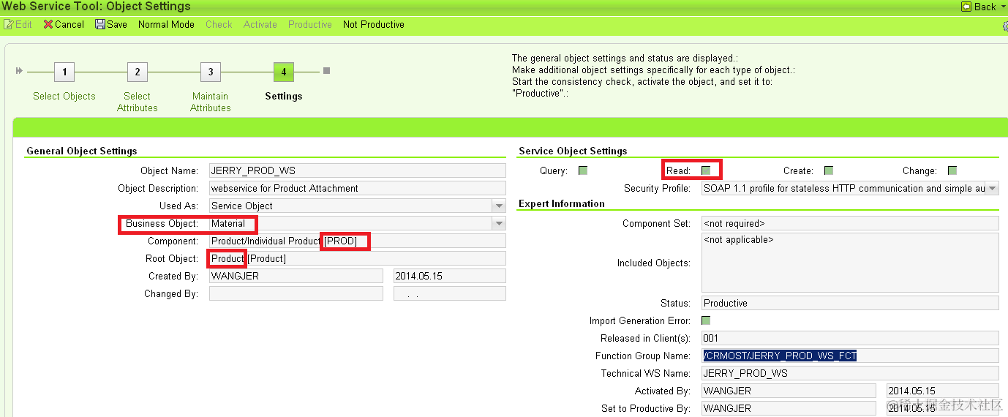Viewport: 1008px width, 417px height.
Task: Open the Business Object dropdown arrow
Action: (499, 223)
